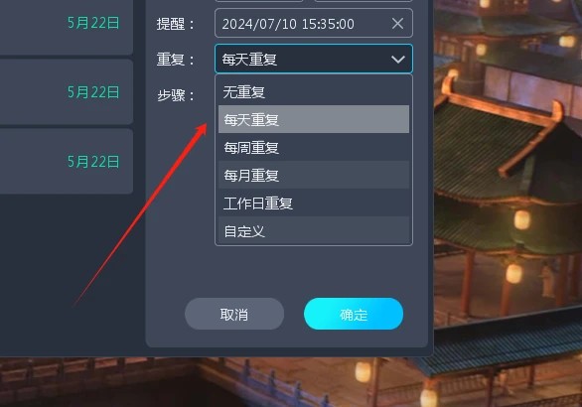The image size is (582, 407).
Task: Collapse the repeat dropdown chevron arrow
Action: pyautogui.click(x=398, y=59)
